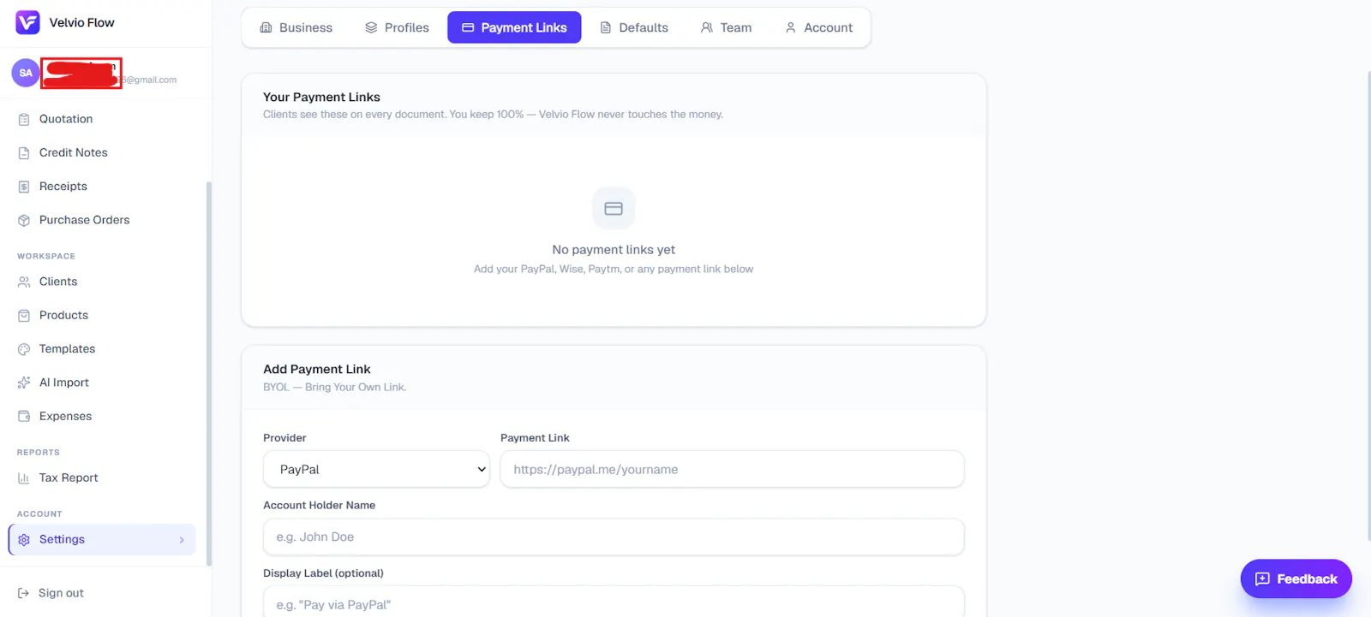Image resolution: width=1371 pixels, height=617 pixels.
Task: Open the Tax Report
Action: click(102, 478)
